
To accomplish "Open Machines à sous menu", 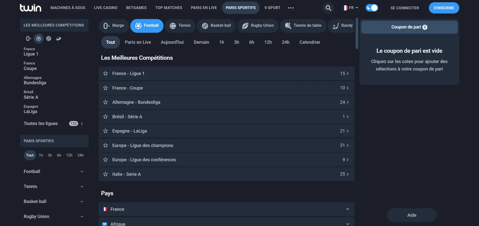I will tap(68, 8).
